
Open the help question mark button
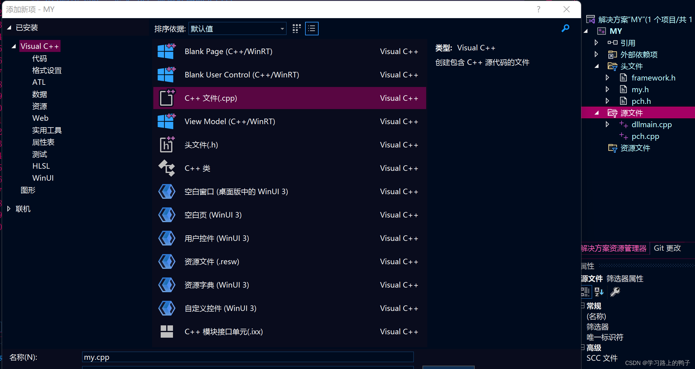click(x=538, y=10)
